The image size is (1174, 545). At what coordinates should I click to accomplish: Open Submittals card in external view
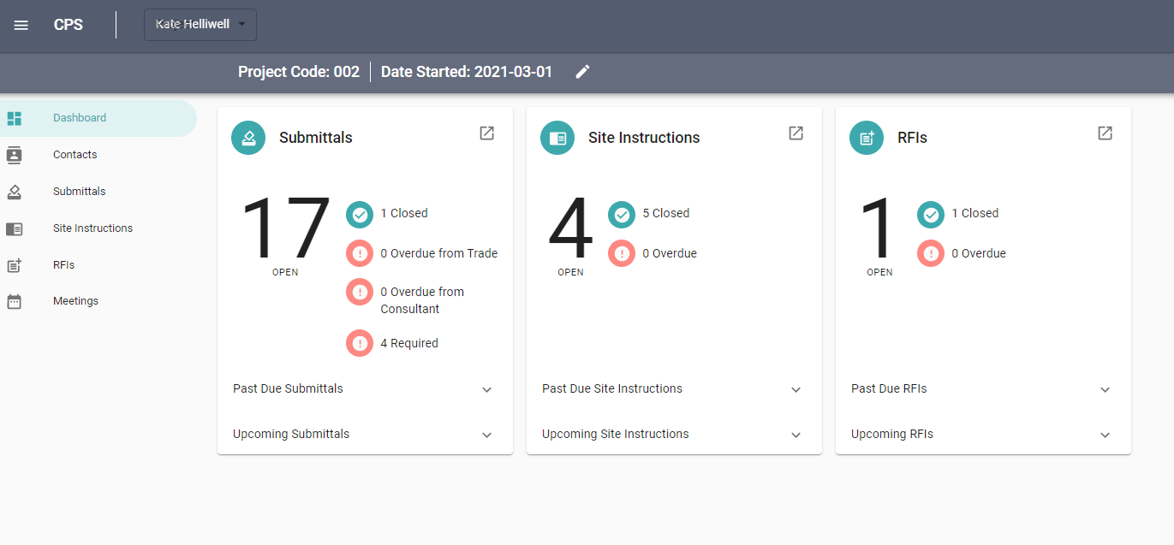486,133
